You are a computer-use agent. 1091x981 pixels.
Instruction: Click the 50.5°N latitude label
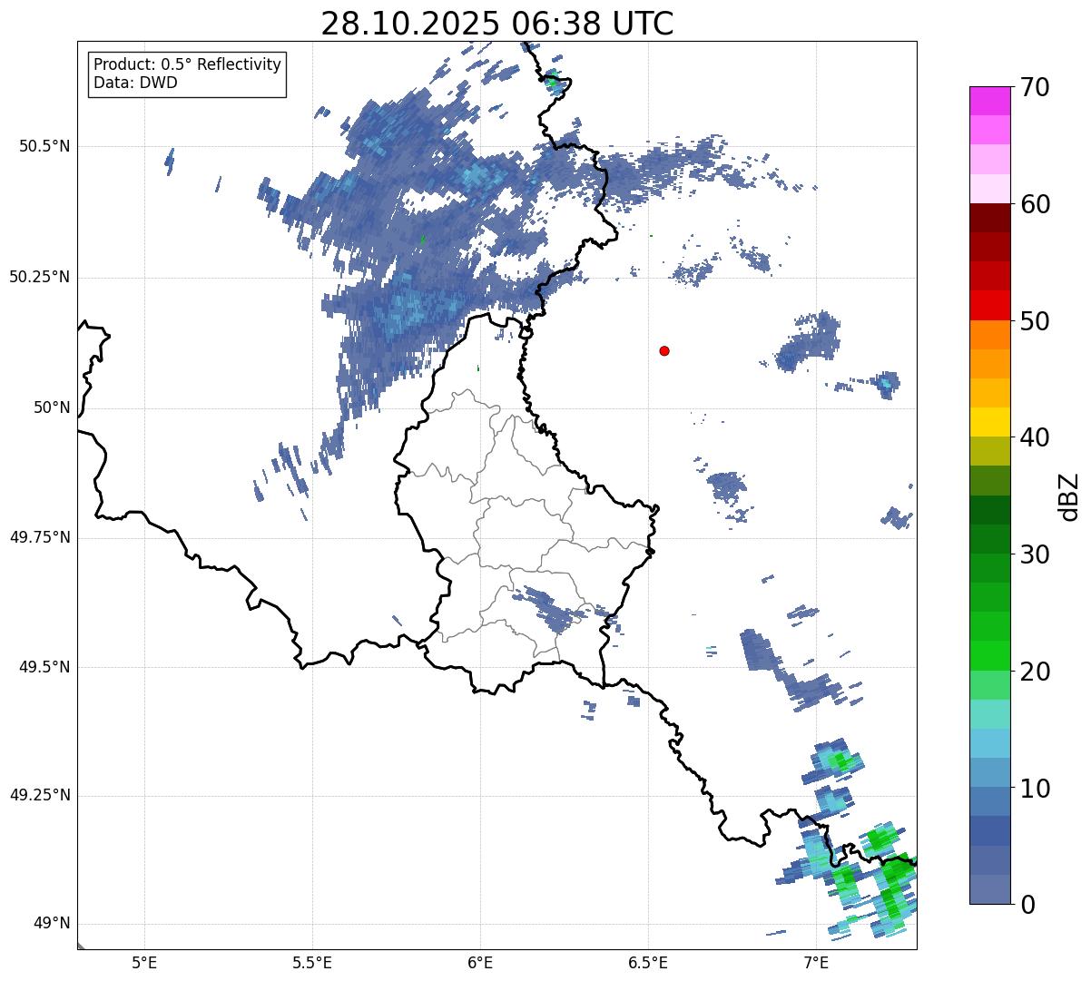pyautogui.click(x=44, y=146)
